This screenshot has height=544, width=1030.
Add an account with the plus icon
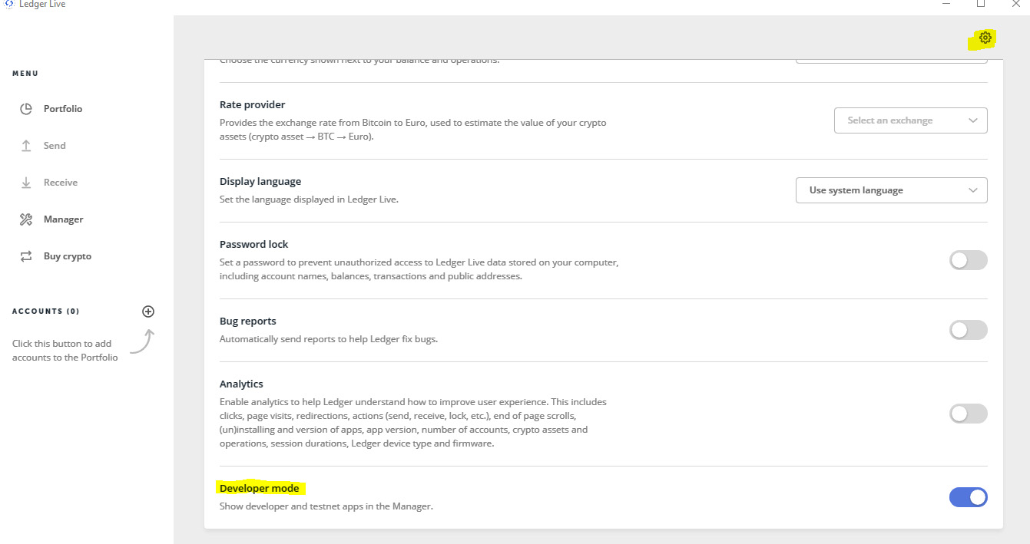click(148, 312)
